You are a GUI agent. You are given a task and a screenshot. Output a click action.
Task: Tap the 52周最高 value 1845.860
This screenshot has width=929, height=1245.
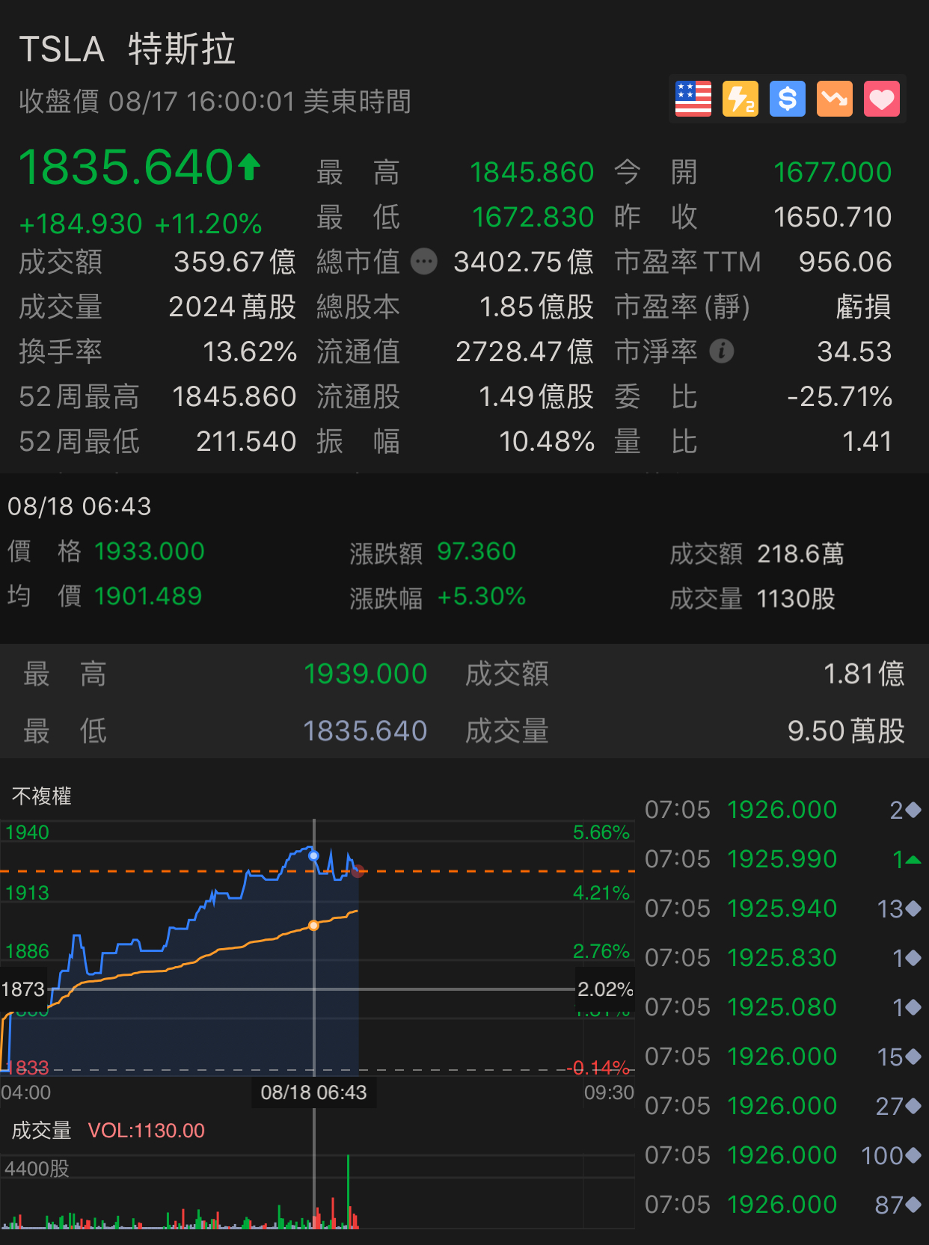point(234,396)
